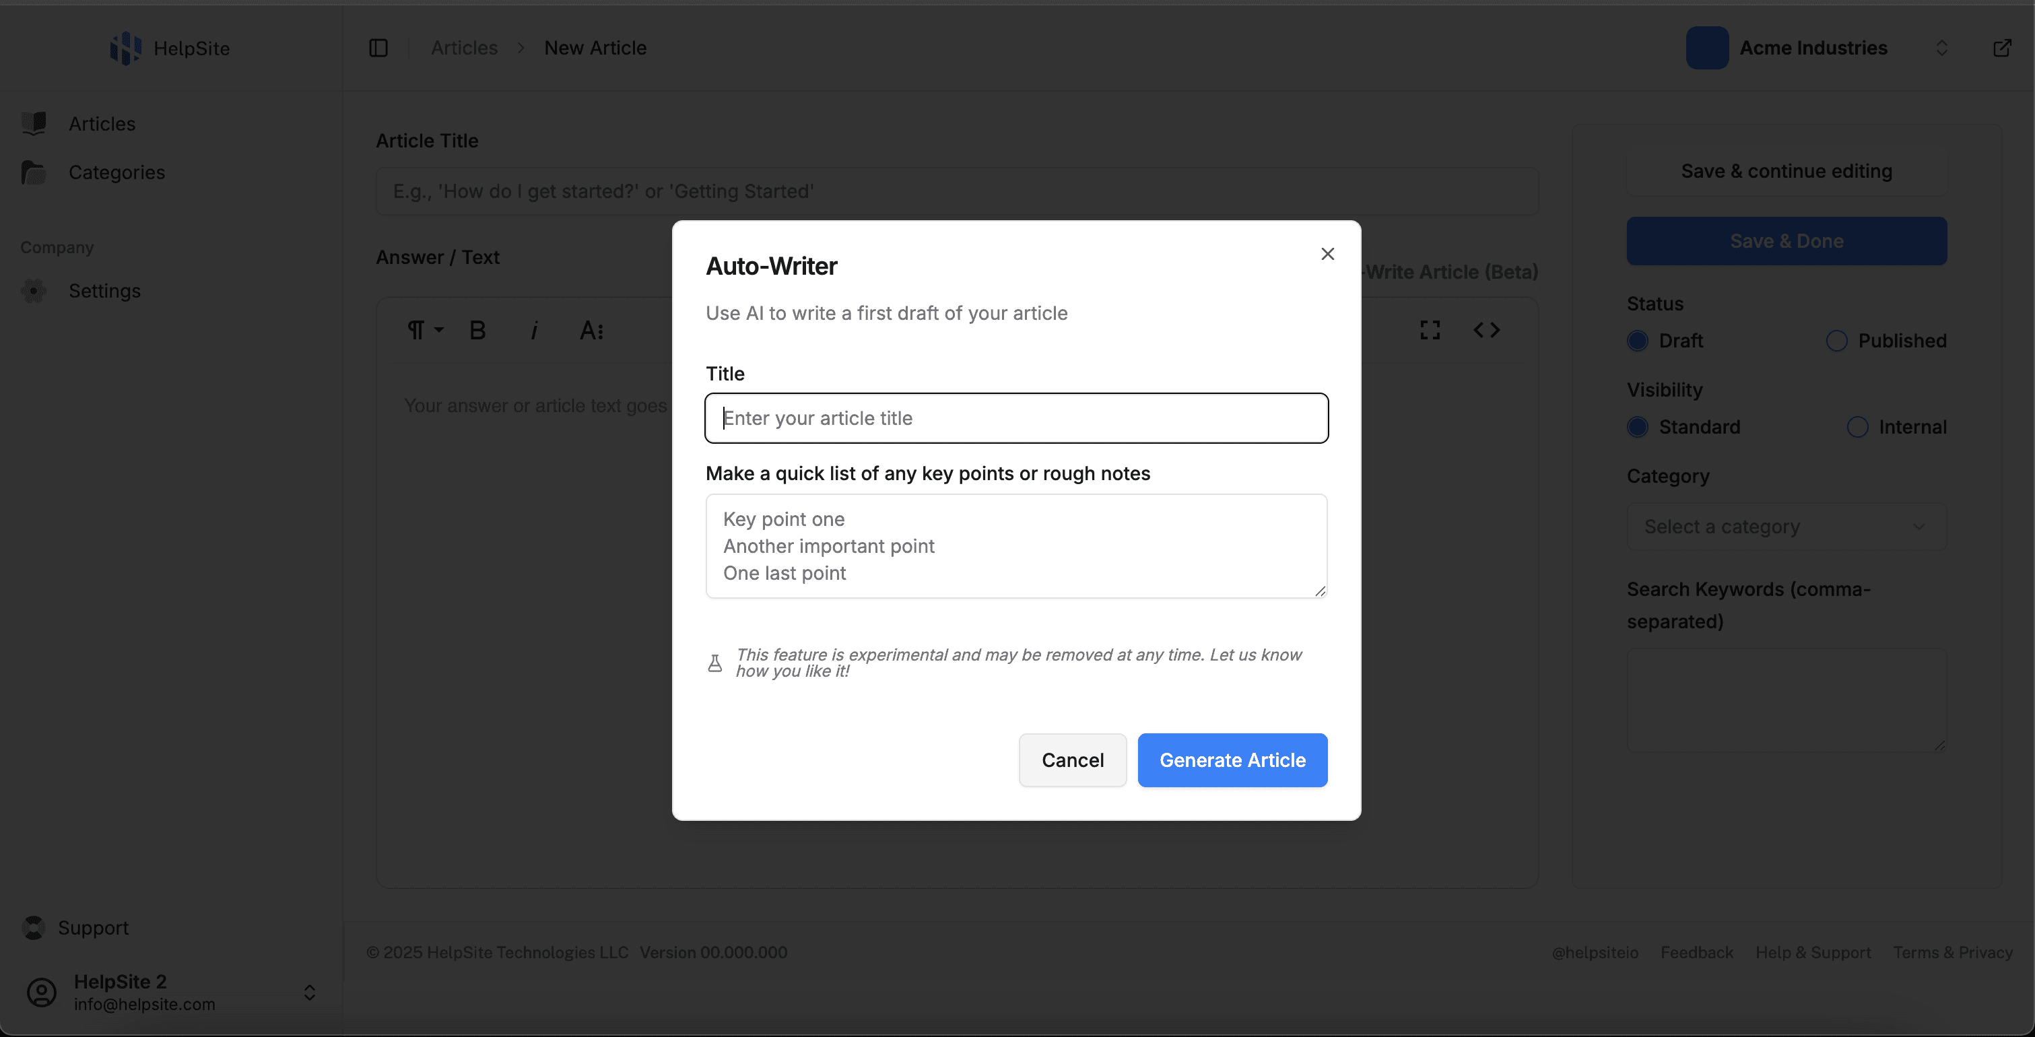Screen dimensions: 2035x1037
Task: Click the Generate Article button
Action: tap(1232, 760)
